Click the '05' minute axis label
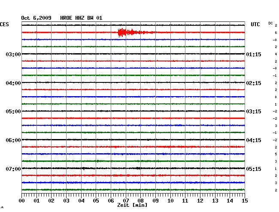Viewport: 279px width, 212px height. (96, 200)
